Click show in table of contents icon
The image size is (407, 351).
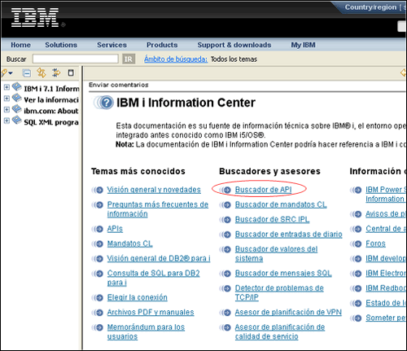coord(56,72)
